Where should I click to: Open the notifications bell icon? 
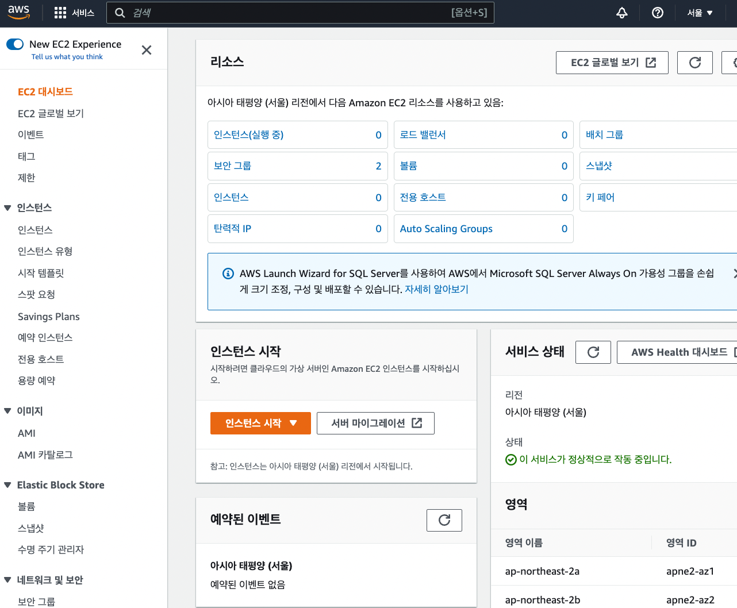[x=622, y=13]
